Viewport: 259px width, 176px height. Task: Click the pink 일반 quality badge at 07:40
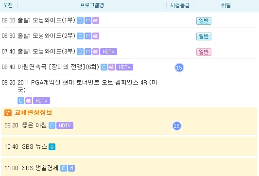coord(204,52)
